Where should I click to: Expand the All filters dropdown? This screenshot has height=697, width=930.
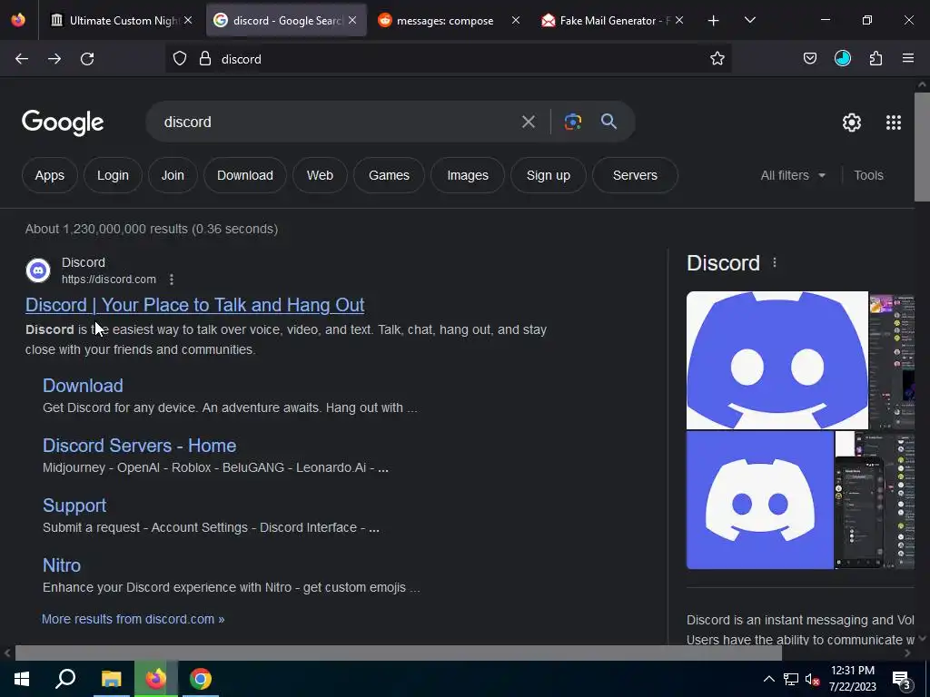[x=793, y=175]
